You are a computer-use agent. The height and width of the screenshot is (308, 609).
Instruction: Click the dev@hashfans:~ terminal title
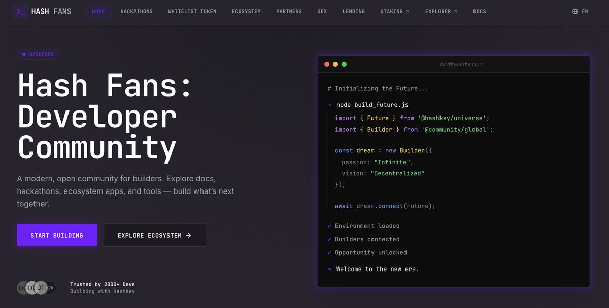pos(461,64)
